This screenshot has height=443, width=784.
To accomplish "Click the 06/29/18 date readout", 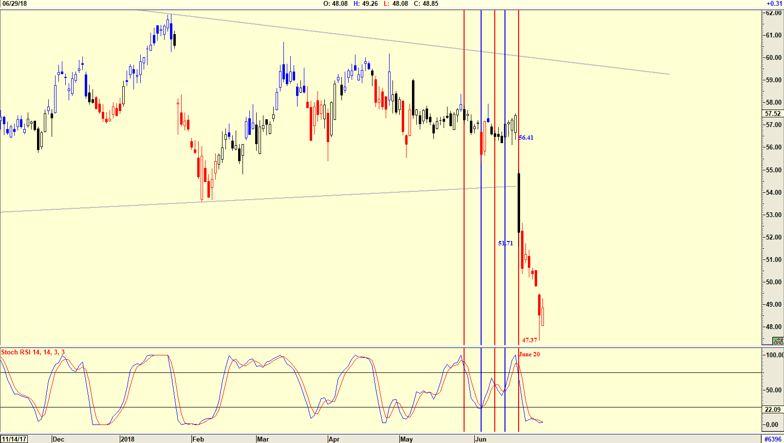I will [x=15, y=3].
